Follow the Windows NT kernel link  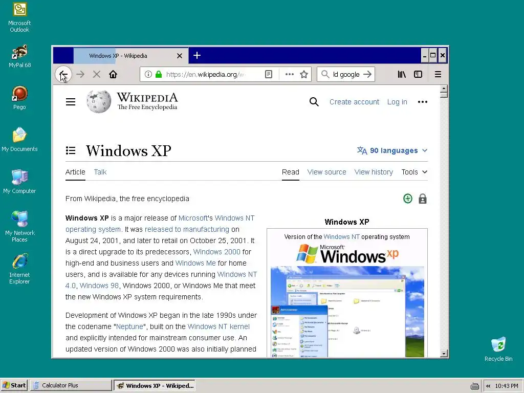pyautogui.click(x=219, y=326)
